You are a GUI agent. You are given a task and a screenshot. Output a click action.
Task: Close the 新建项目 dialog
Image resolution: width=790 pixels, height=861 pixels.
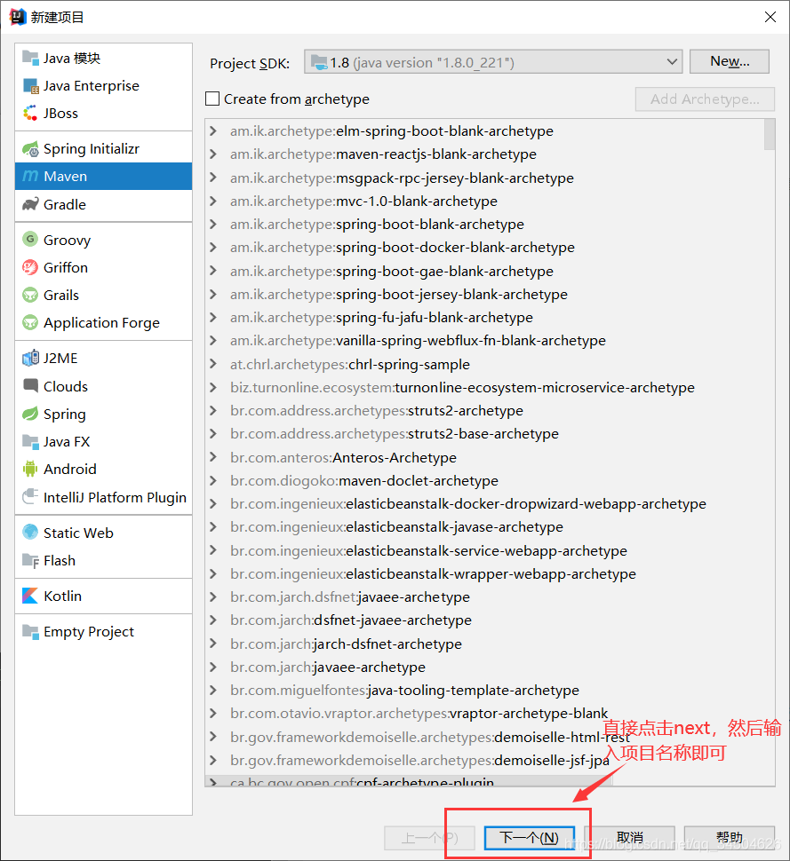pos(770,17)
